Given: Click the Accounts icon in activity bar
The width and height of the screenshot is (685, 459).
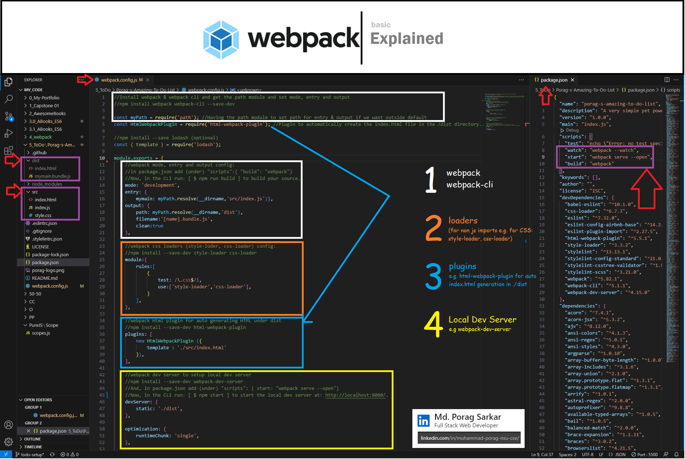Looking at the screenshot, I should (9, 425).
